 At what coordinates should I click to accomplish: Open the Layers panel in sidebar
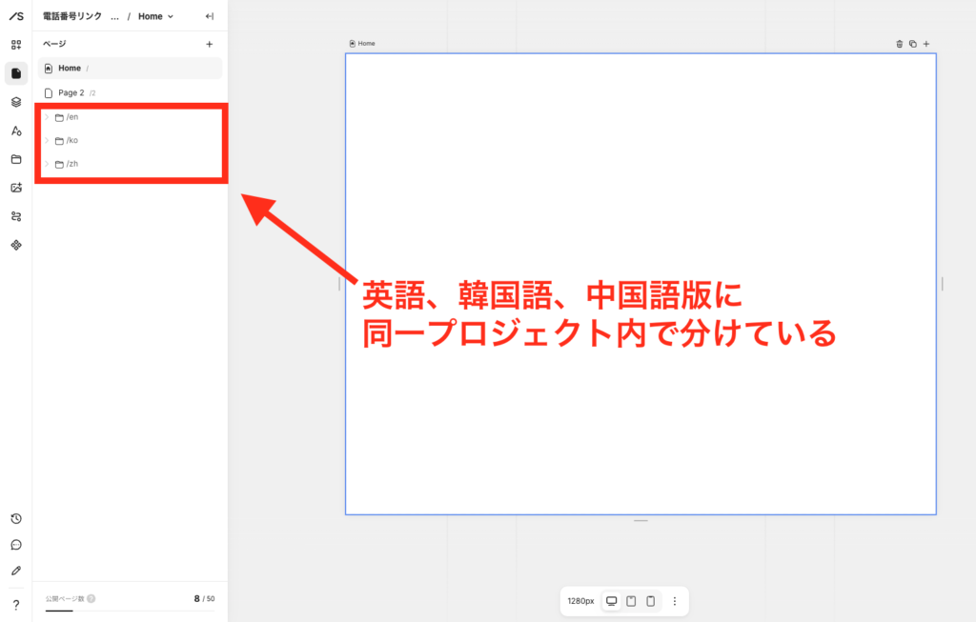pyautogui.click(x=16, y=102)
